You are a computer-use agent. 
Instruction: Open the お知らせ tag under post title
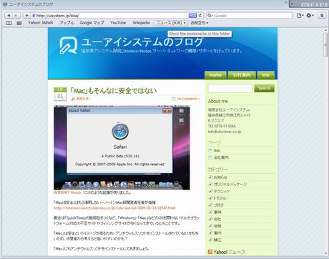tap(82, 99)
